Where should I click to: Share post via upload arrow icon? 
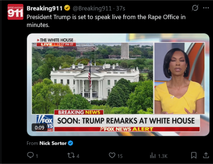pyautogui.click(x=206, y=155)
